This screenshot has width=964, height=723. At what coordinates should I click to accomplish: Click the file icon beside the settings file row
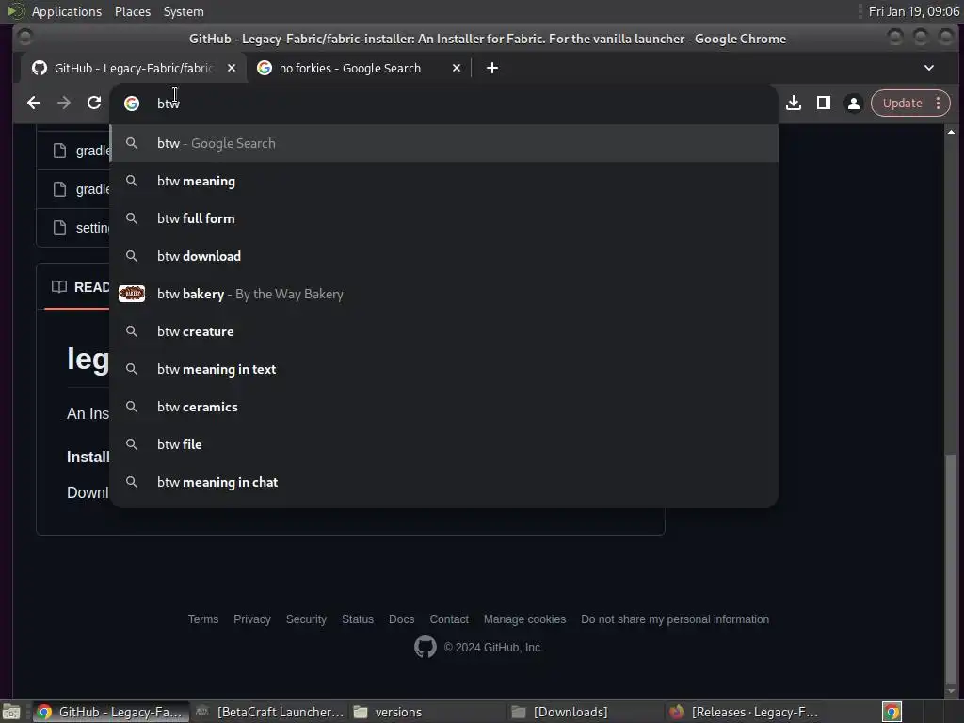pos(59,228)
